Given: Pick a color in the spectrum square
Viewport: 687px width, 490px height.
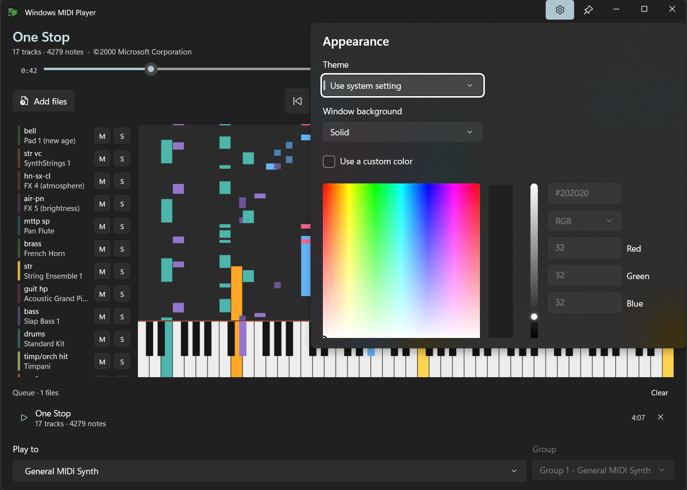Looking at the screenshot, I should coord(401,260).
